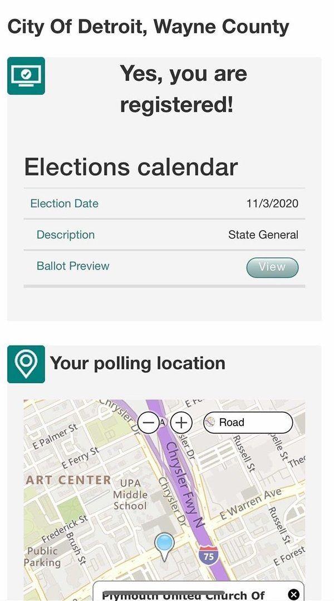Close the Plymouth United Church popup
The image size is (334, 601).
[x=293, y=594]
